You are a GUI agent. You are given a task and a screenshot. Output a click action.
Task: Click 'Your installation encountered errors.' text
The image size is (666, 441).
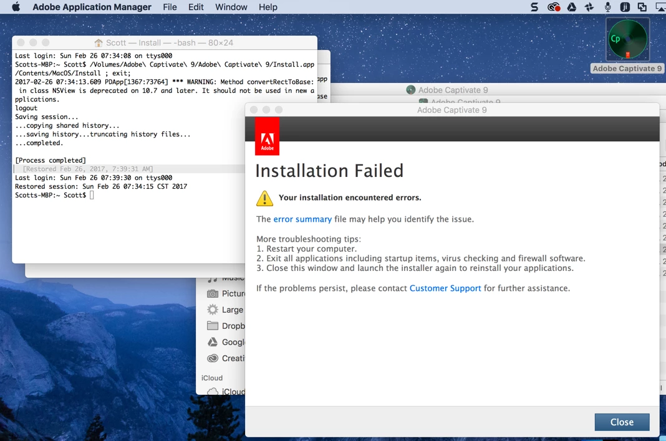pyautogui.click(x=350, y=197)
